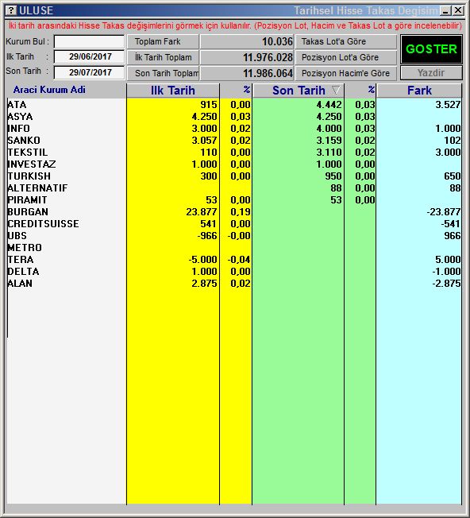Select Pozisyon Hacim'e Göre option

coord(345,73)
